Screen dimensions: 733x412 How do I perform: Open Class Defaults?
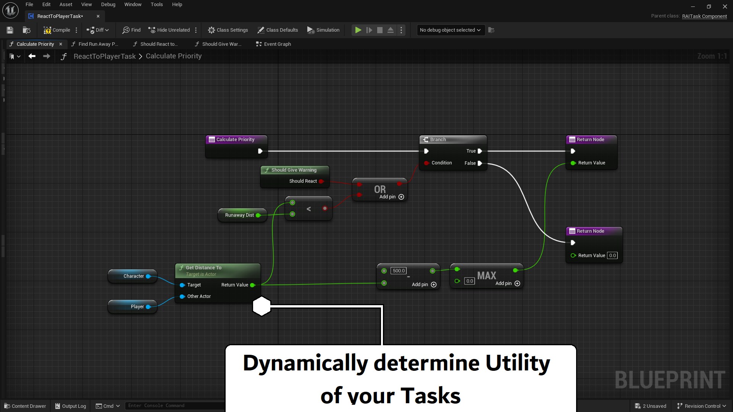(278, 30)
